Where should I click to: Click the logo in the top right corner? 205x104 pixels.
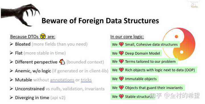pyautogui.click(x=194, y=5)
